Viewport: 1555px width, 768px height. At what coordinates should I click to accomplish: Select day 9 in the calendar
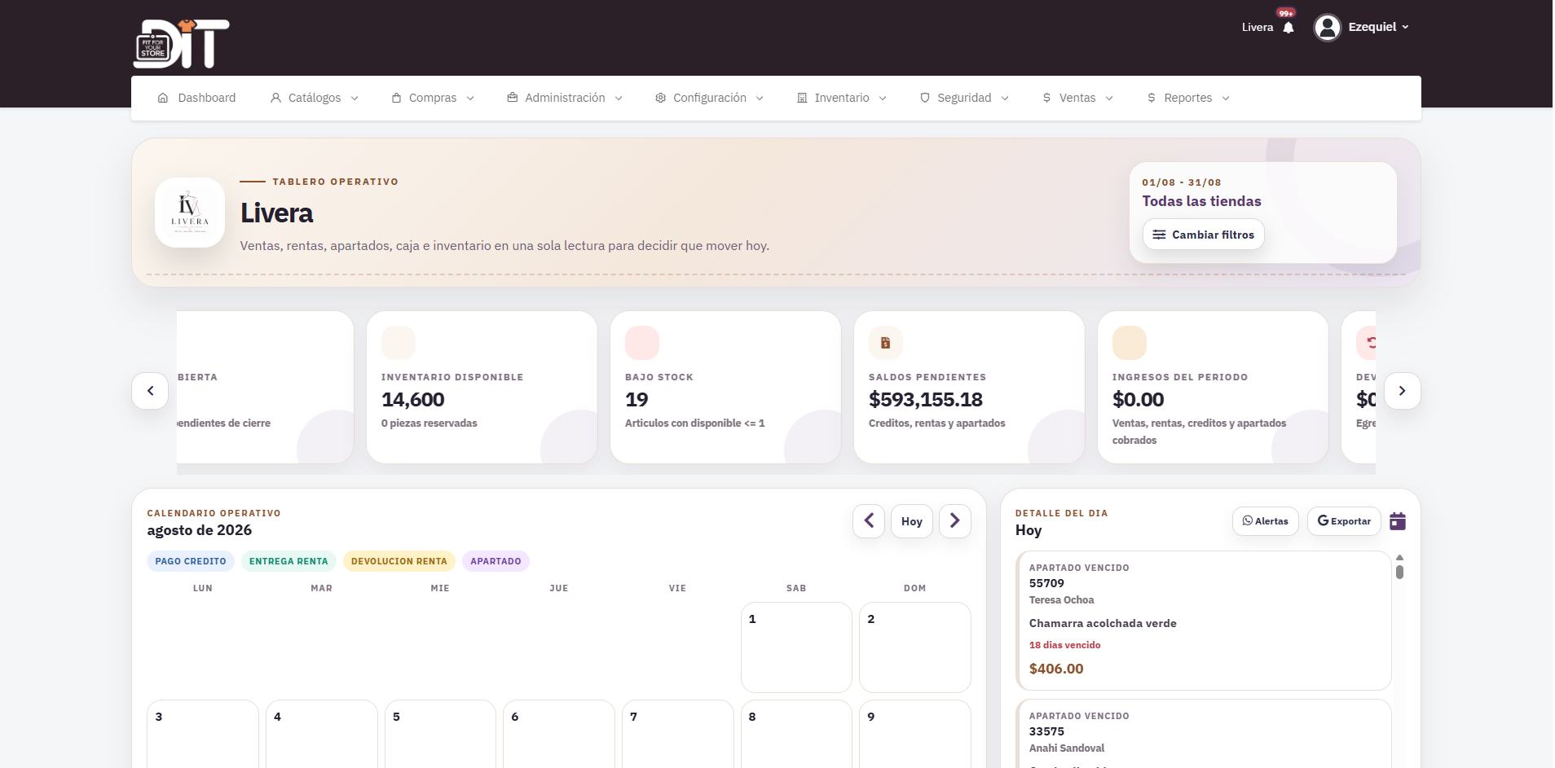pos(915,735)
